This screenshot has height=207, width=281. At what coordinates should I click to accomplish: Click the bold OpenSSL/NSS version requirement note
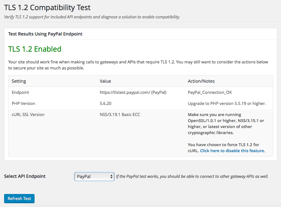[x=226, y=124]
